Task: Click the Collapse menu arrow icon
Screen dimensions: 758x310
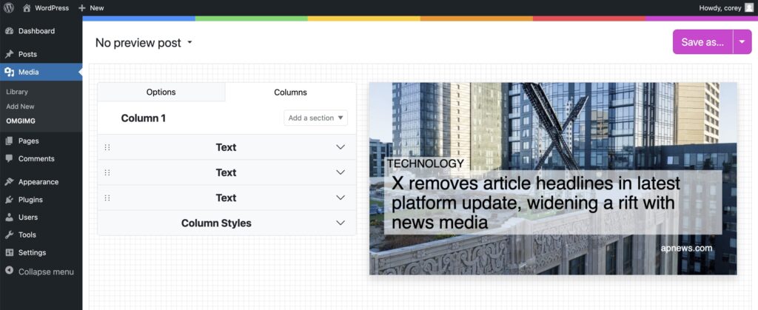Action: [9, 271]
